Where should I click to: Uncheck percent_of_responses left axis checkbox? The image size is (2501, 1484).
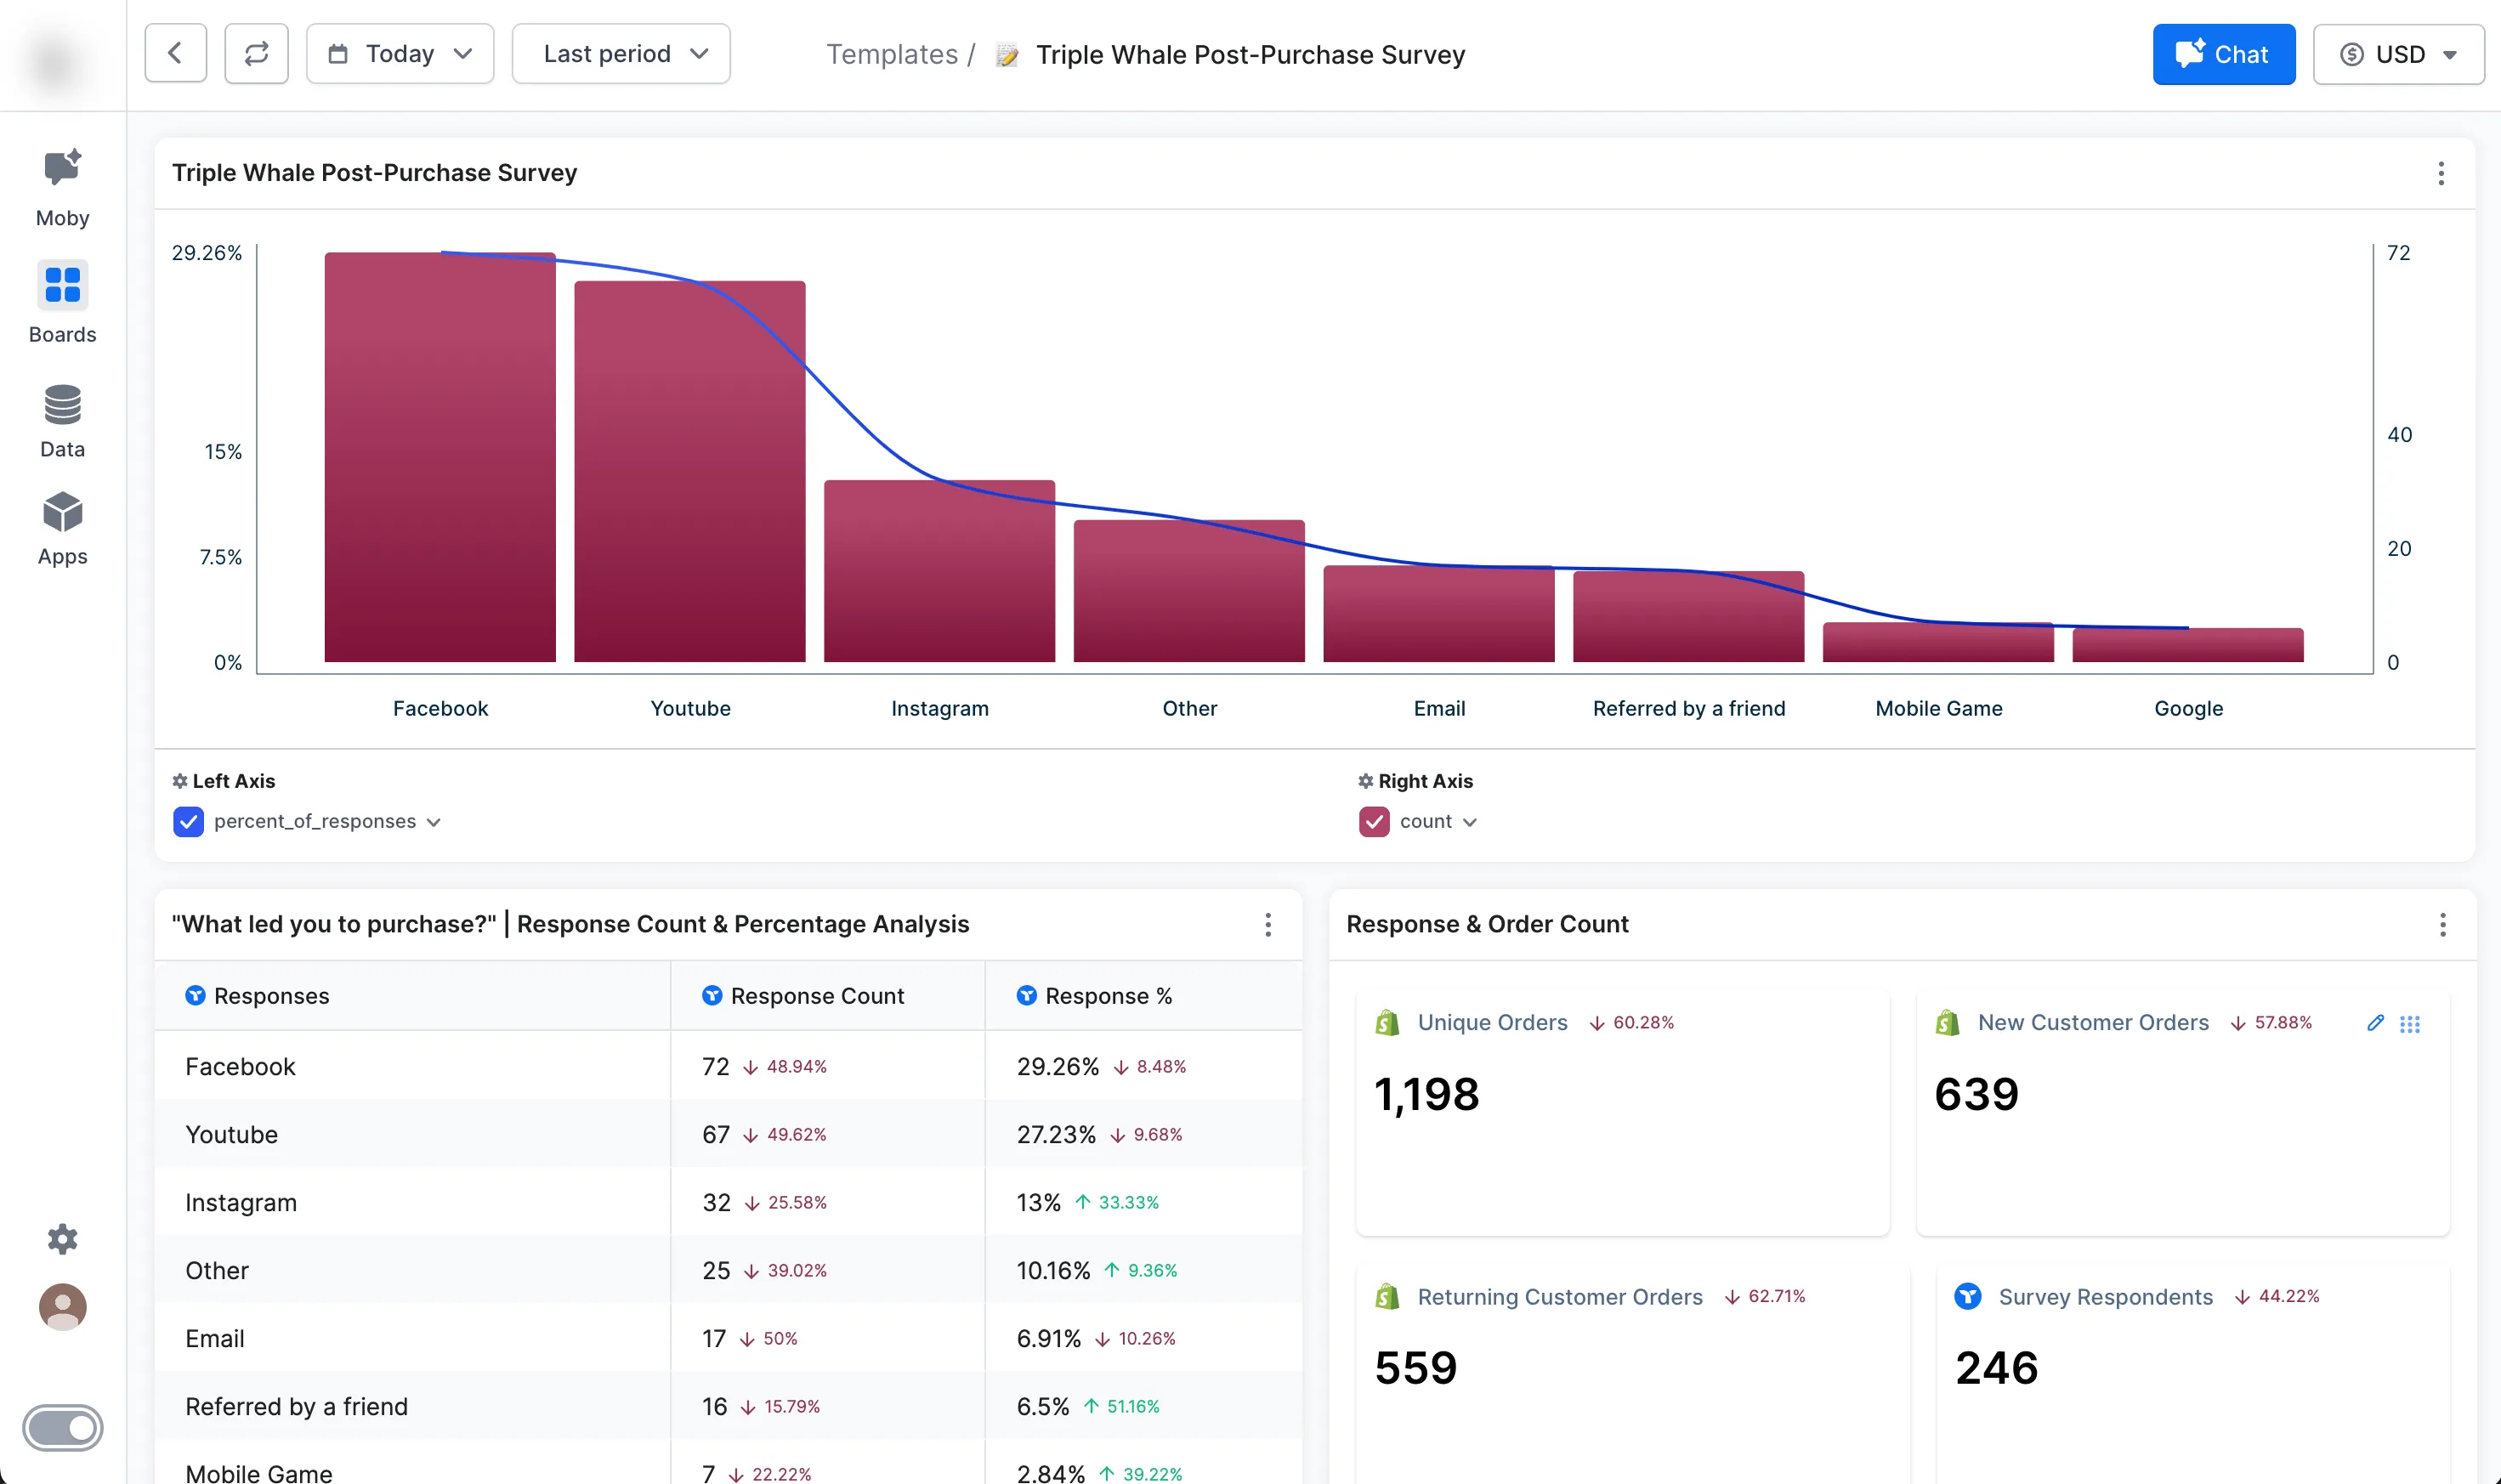point(188,822)
